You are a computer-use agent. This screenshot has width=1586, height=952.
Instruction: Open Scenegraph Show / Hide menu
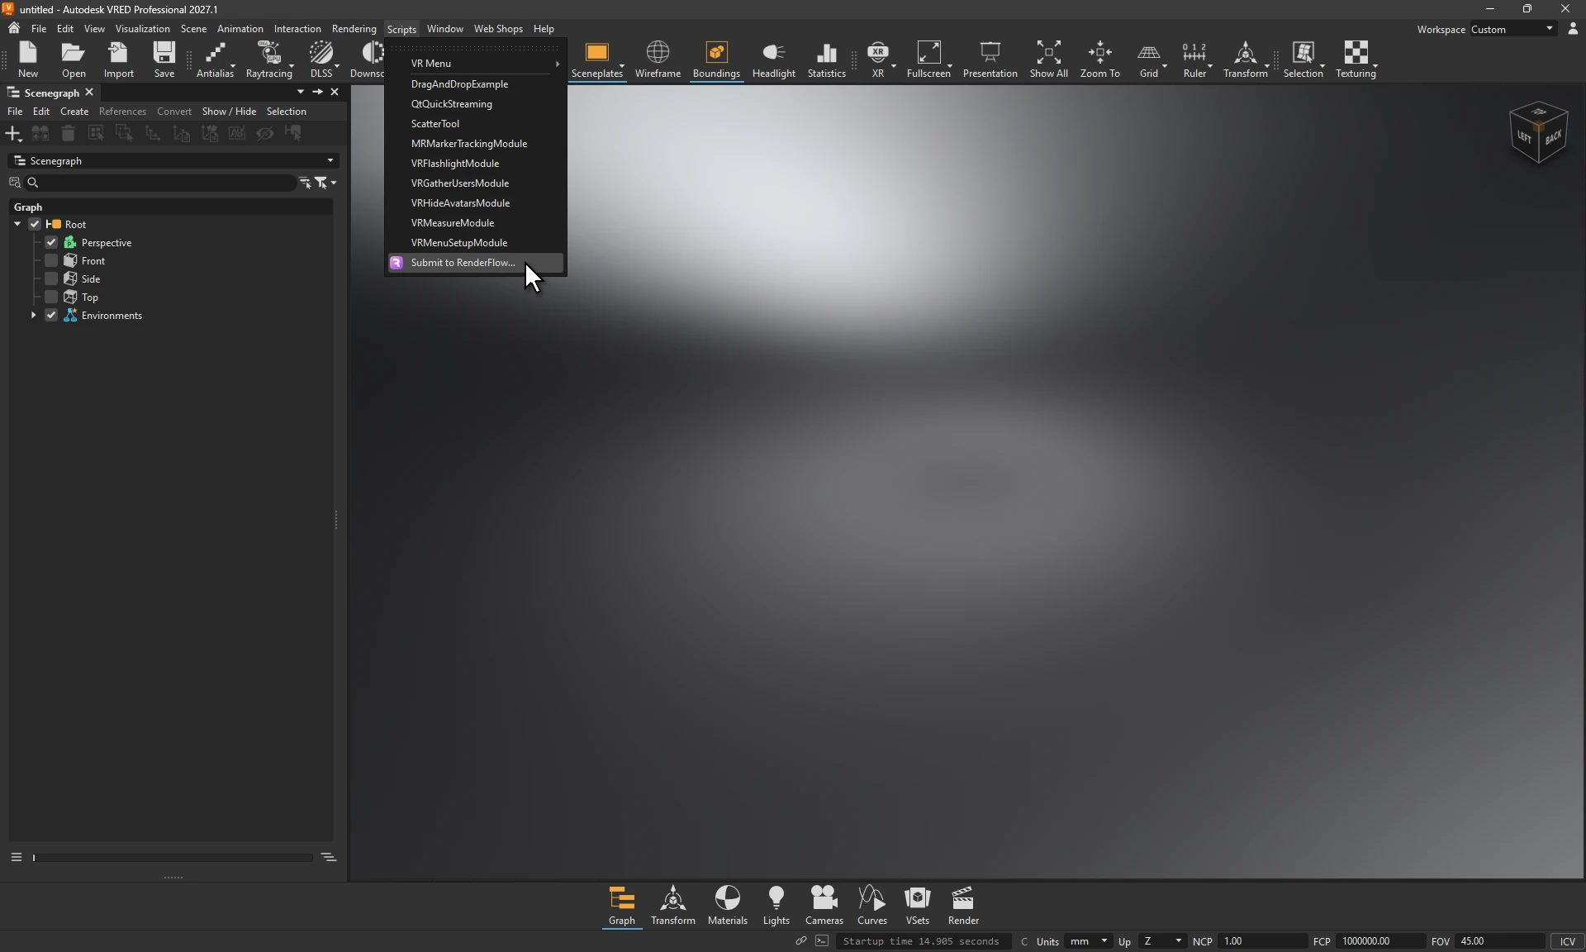pos(229,112)
